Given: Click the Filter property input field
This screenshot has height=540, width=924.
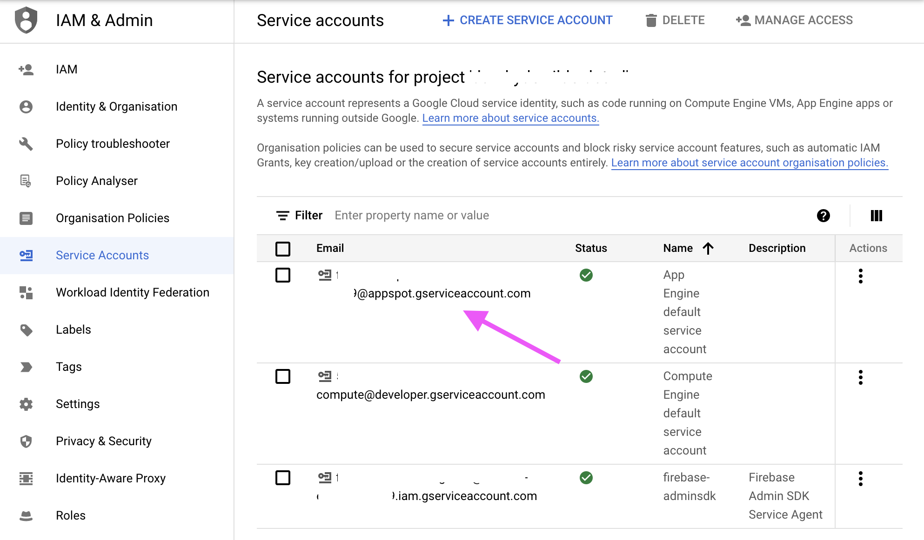Looking at the screenshot, I should pos(558,216).
